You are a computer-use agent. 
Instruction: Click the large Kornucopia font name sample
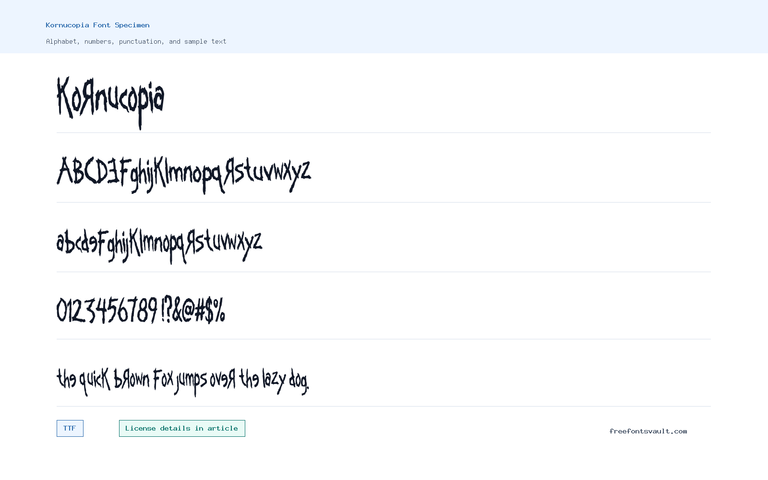click(111, 102)
